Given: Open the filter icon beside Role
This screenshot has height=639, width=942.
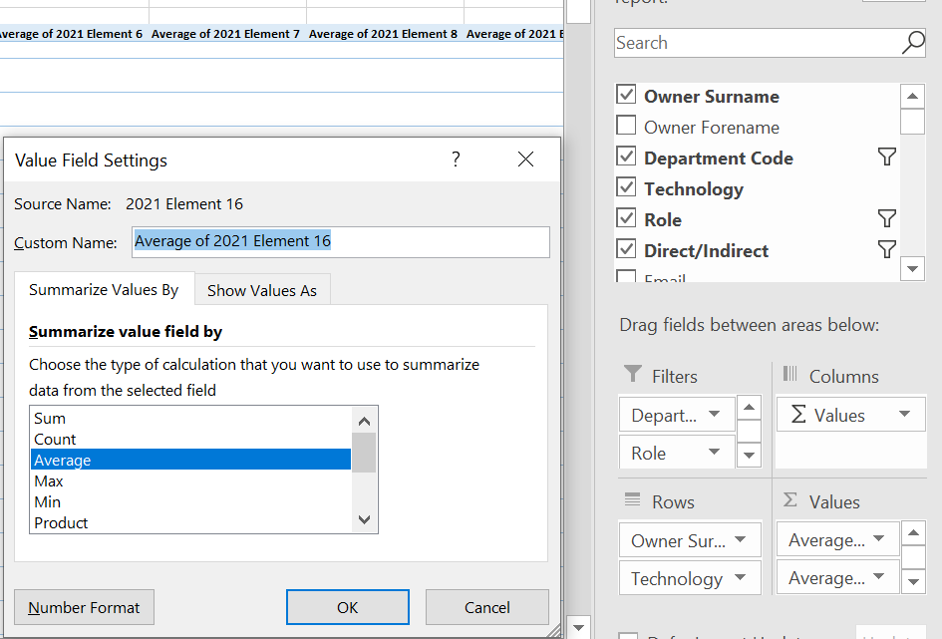Looking at the screenshot, I should (x=886, y=218).
